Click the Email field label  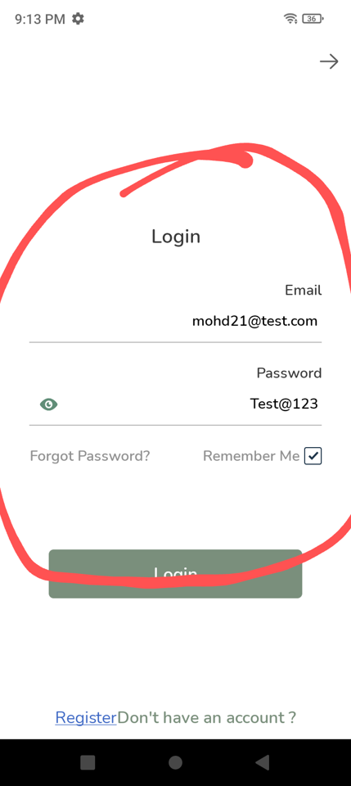click(x=304, y=290)
